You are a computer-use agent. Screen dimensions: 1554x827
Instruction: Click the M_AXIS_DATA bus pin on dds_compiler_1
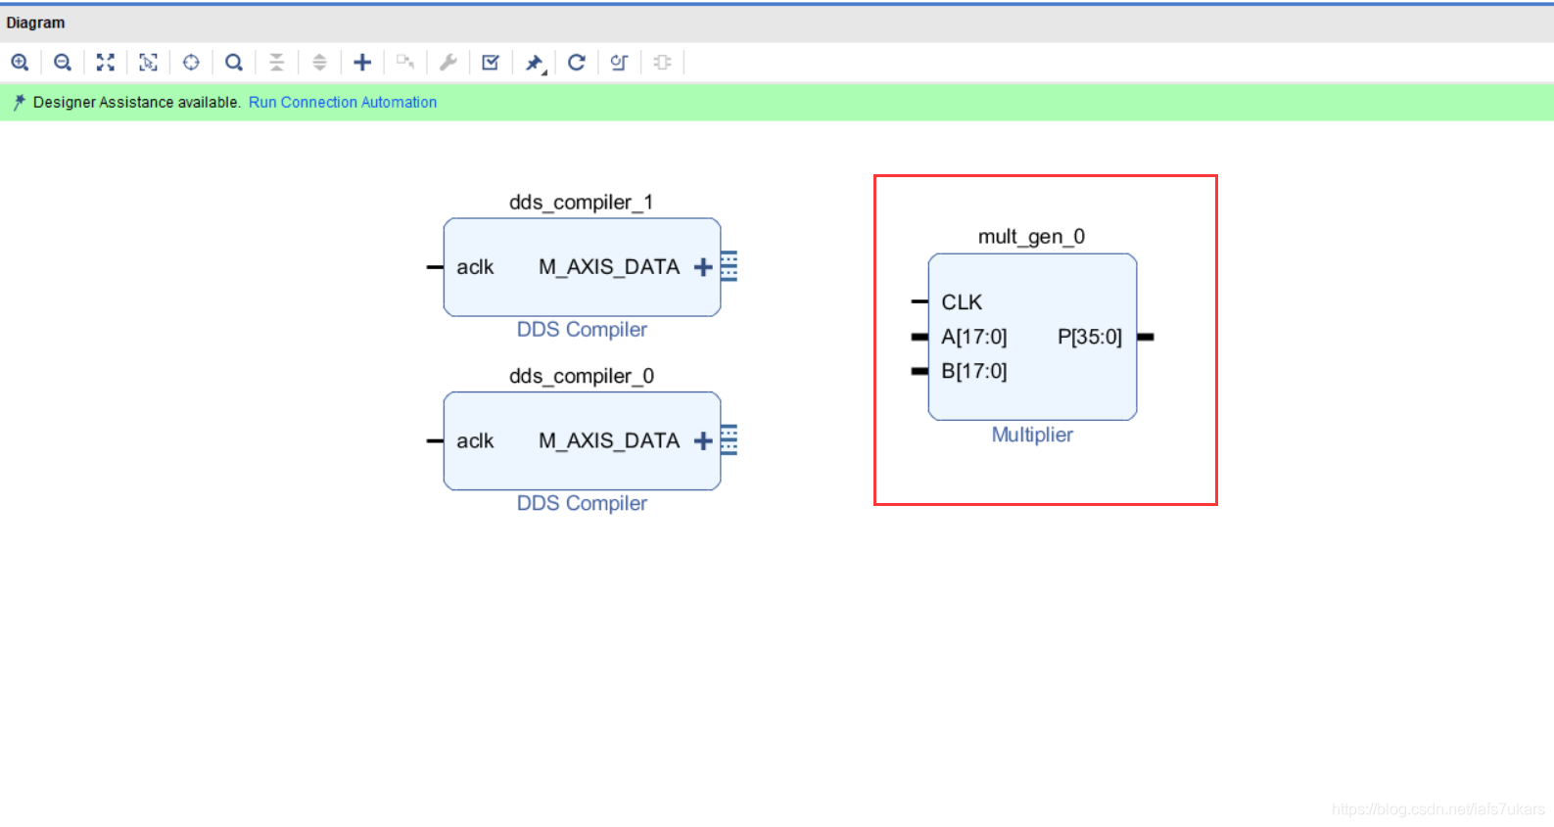click(730, 266)
